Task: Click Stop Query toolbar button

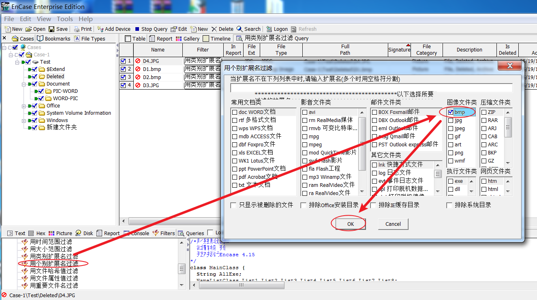Action: [x=151, y=29]
